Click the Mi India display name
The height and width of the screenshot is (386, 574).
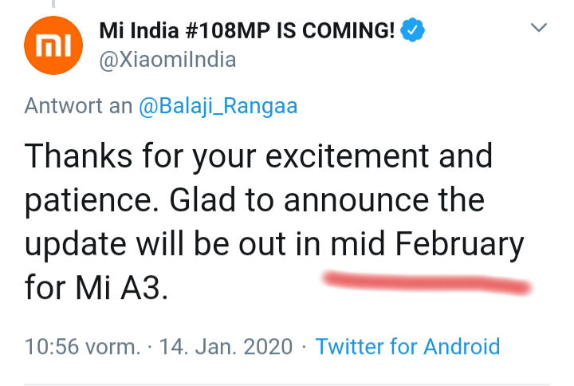coord(139,30)
